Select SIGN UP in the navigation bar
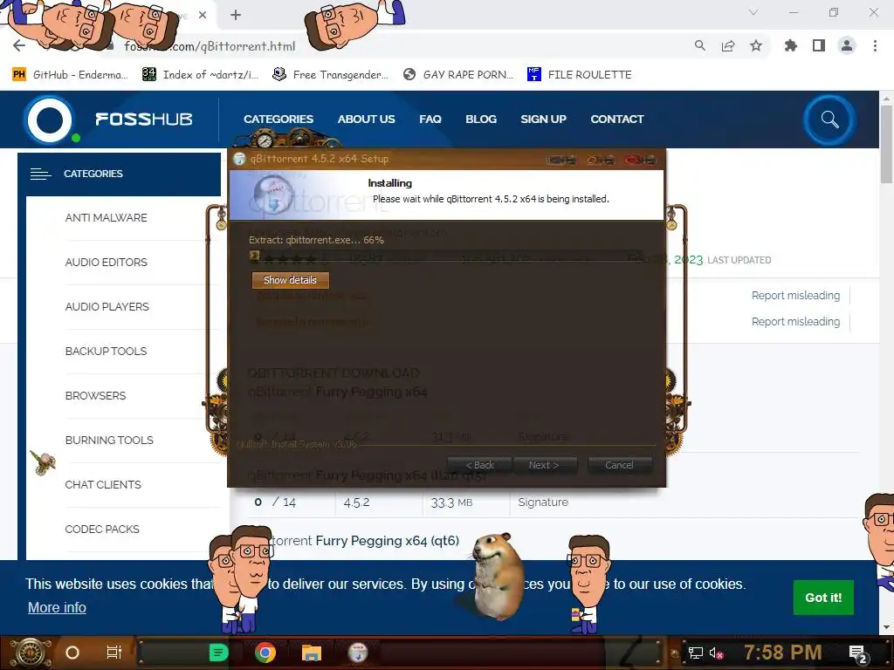The height and width of the screenshot is (670, 894). [543, 119]
